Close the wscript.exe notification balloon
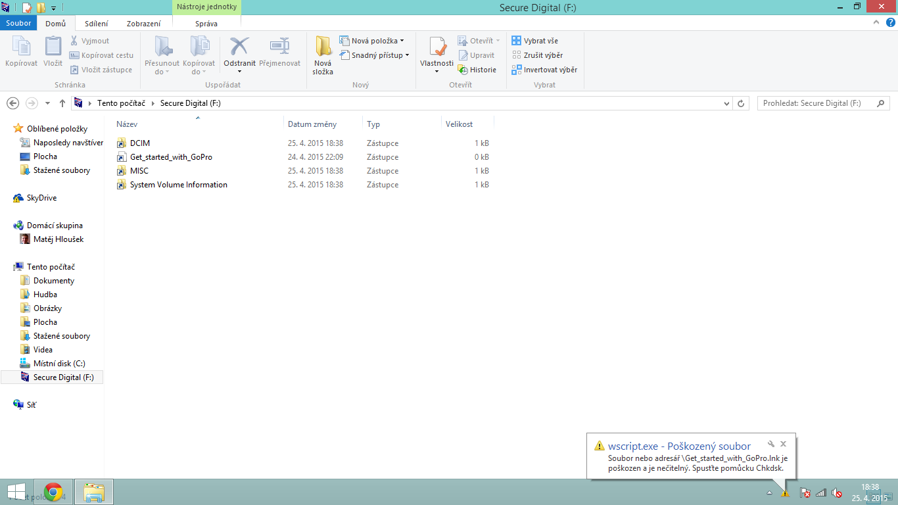 tap(783, 444)
